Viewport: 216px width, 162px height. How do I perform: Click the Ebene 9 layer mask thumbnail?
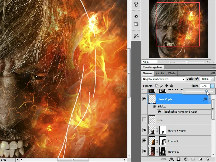point(163,141)
